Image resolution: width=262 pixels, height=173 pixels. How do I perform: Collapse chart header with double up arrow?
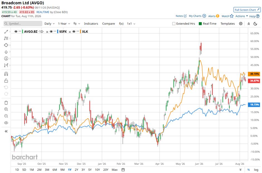click(x=249, y=24)
